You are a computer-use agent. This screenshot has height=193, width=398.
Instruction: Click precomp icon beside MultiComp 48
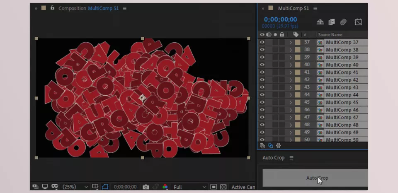point(320,125)
